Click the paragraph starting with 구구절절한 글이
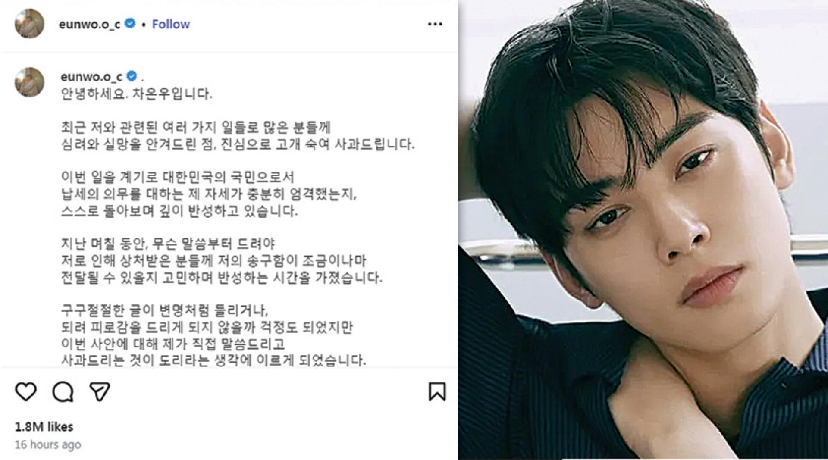Image resolution: width=828 pixels, height=460 pixels. pyautogui.click(x=213, y=335)
